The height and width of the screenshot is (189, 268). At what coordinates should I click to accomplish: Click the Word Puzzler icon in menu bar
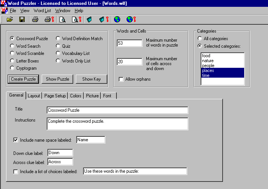pos(4,11)
